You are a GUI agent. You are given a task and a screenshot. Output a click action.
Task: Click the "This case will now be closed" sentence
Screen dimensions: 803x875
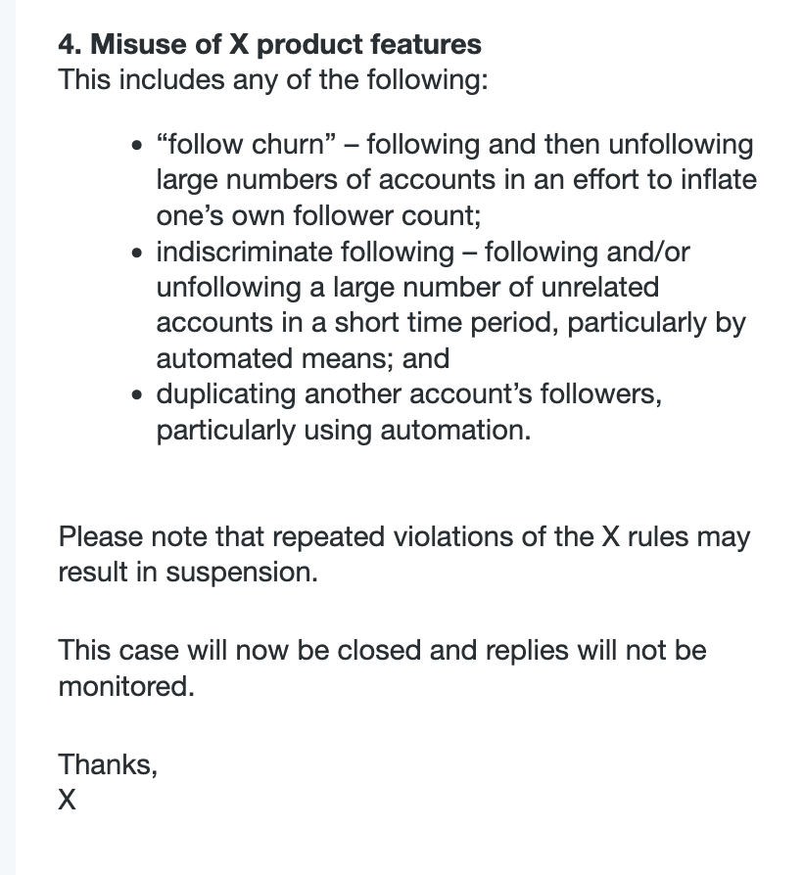tap(382, 650)
